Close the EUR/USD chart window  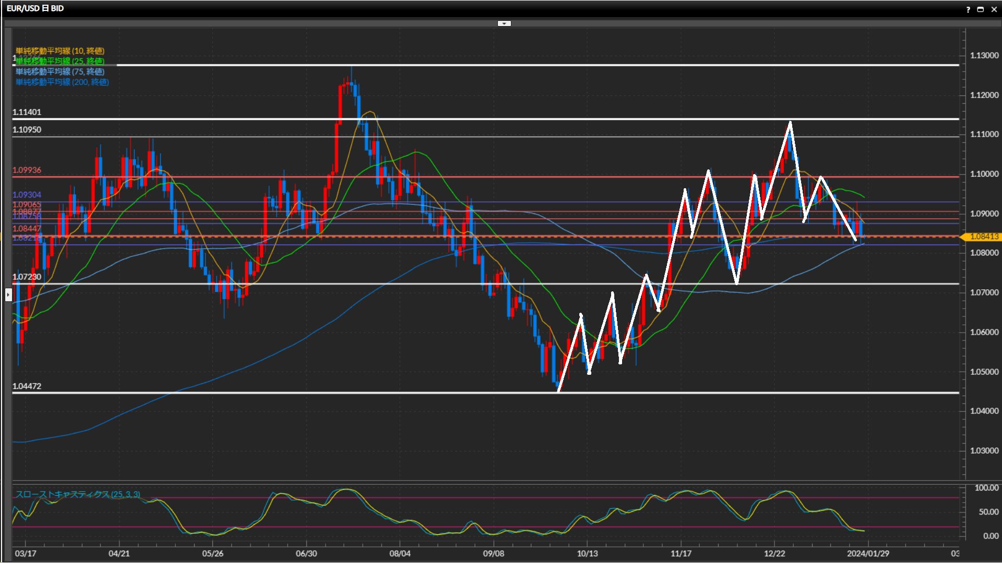pos(994,9)
